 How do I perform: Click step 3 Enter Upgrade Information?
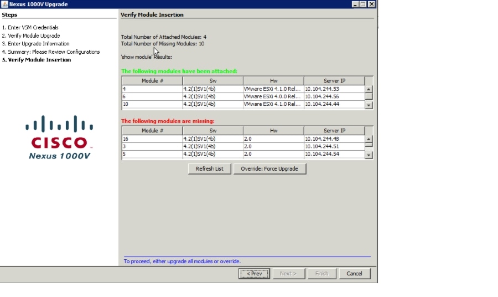(x=35, y=44)
